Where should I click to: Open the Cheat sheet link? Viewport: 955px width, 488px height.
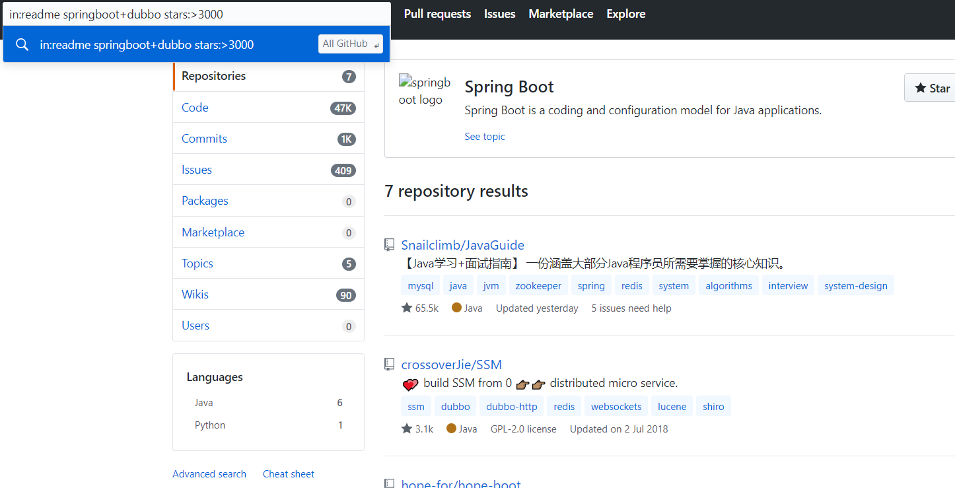[289, 474]
